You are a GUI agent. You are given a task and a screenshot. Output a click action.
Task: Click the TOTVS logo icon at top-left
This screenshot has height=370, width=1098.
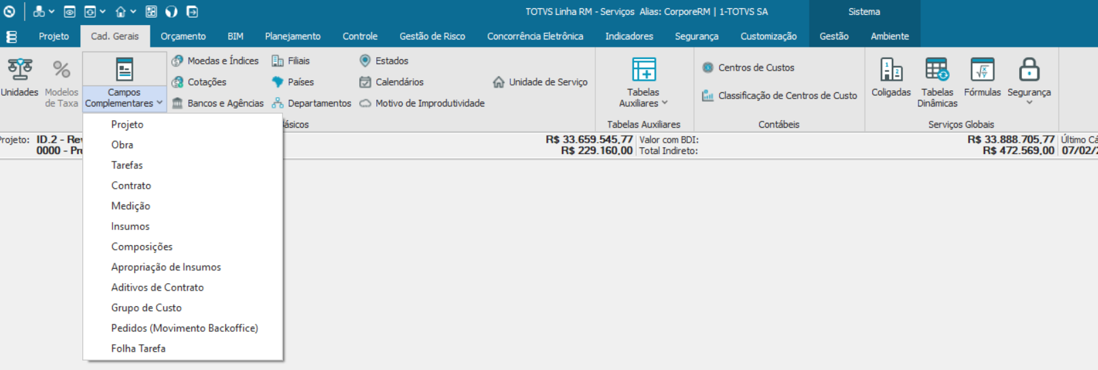point(10,12)
